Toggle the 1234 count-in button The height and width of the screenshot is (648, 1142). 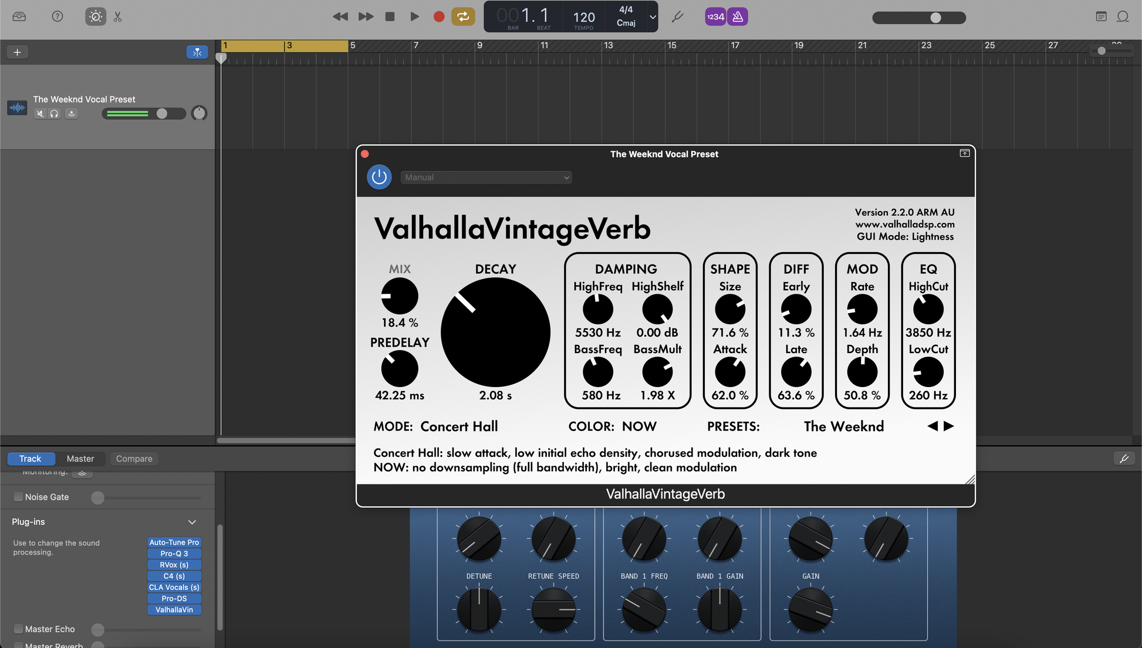click(x=715, y=16)
